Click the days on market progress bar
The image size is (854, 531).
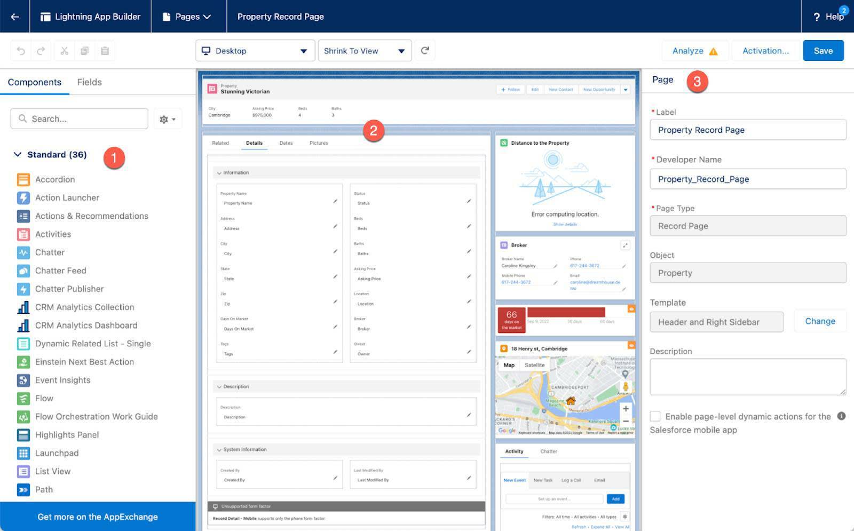566,312
